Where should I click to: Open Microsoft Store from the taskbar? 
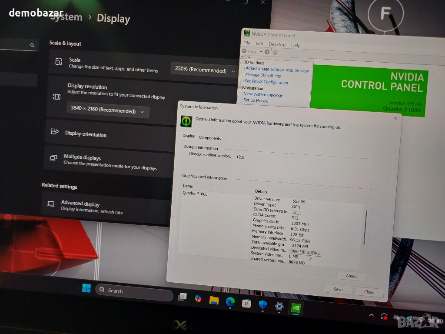246,304
